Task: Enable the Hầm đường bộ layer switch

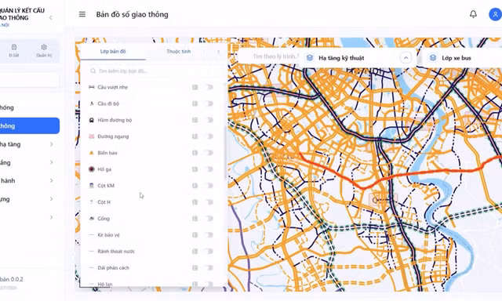Action: [x=209, y=120]
